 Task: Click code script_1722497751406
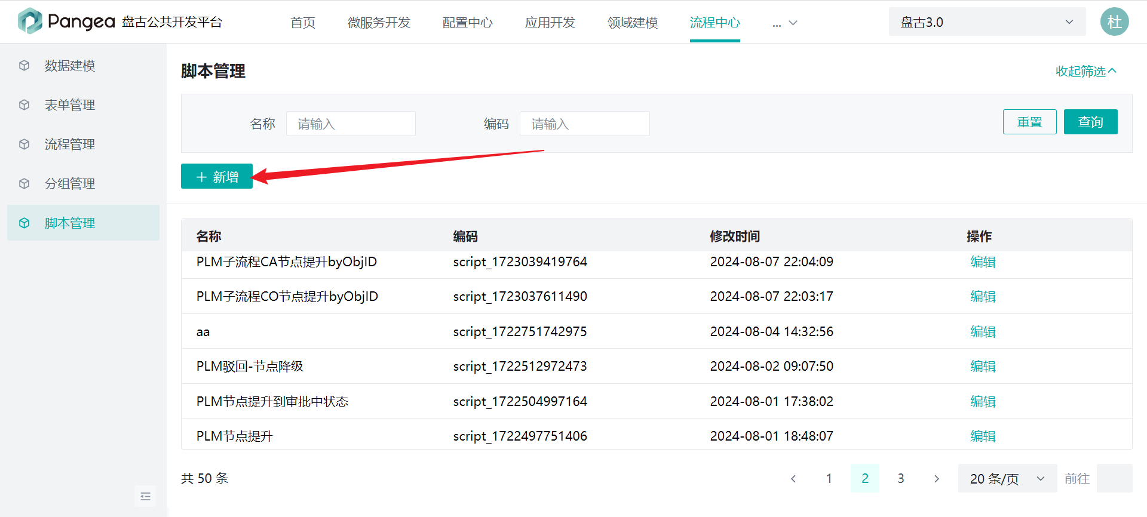point(520,436)
